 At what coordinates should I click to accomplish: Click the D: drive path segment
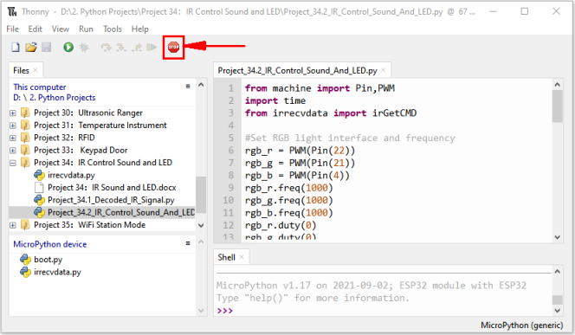(16, 98)
